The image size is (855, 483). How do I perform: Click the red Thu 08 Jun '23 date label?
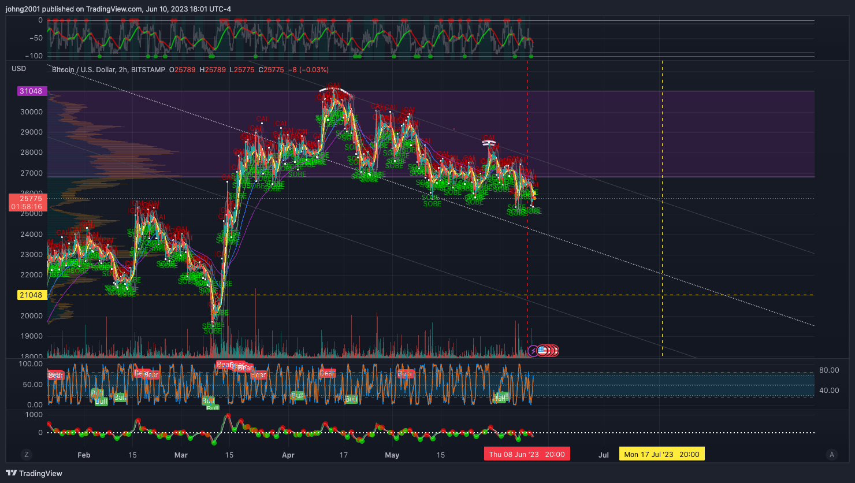527,454
